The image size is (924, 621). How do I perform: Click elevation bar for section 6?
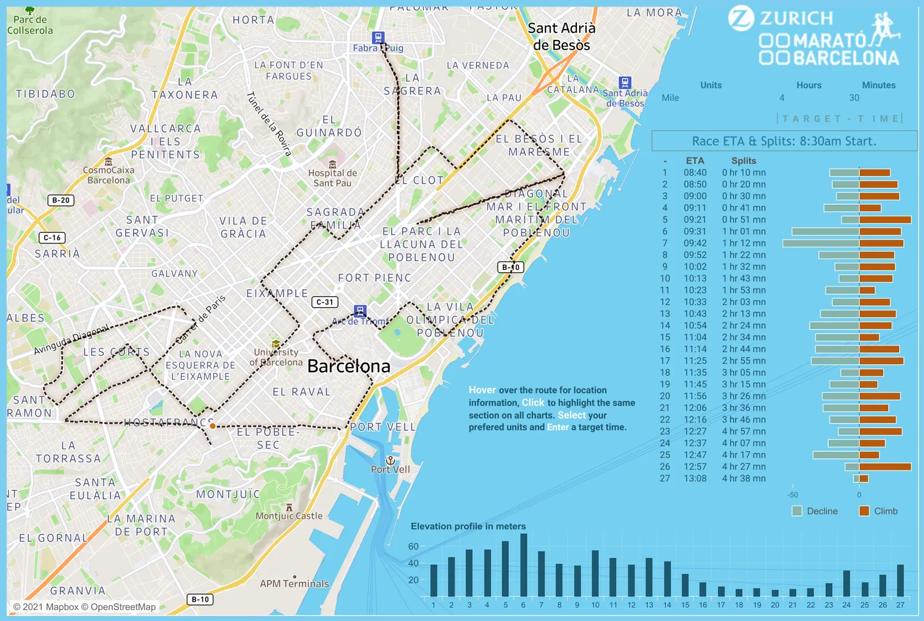(x=524, y=565)
